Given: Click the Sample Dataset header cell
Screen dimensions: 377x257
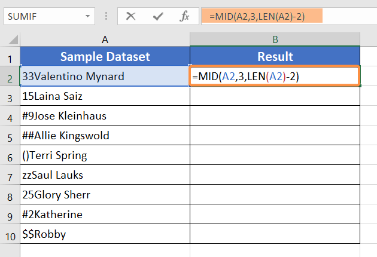Looking at the screenshot, I should (x=105, y=57).
